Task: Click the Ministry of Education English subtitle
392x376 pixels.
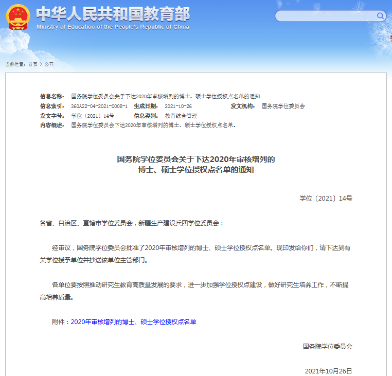Action: click(x=113, y=27)
